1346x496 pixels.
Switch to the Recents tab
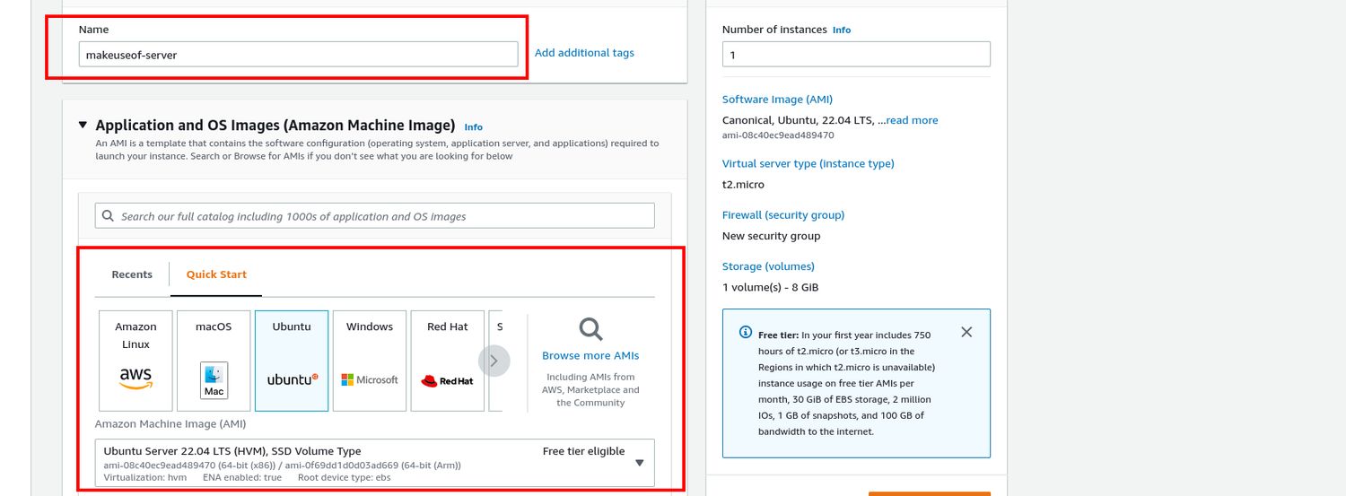(x=132, y=274)
